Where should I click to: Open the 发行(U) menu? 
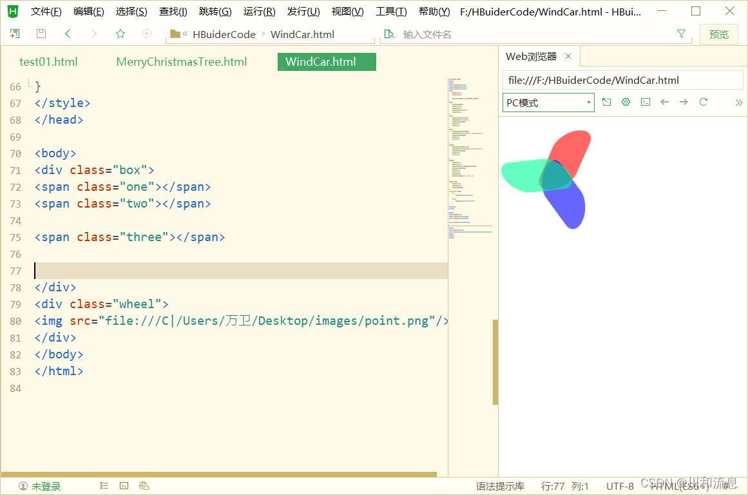click(303, 12)
